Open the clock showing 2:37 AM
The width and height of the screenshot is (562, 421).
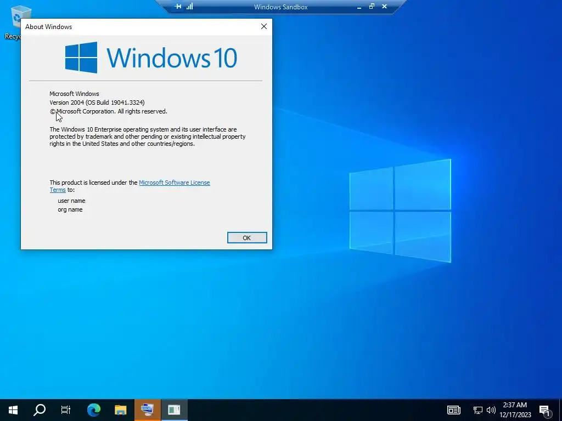click(515, 405)
